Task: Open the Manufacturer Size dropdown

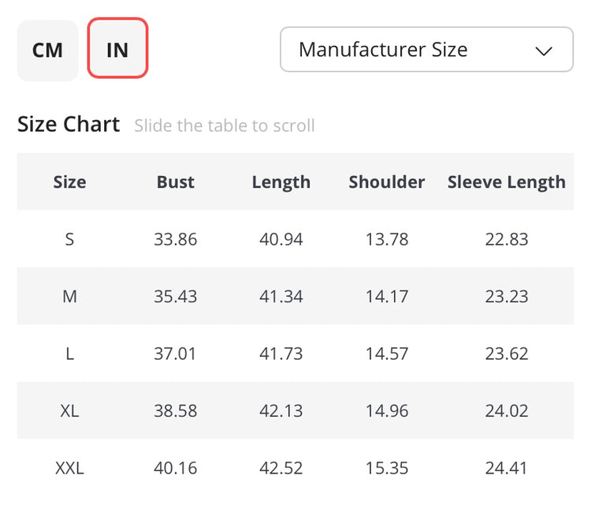Action: coord(426,50)
